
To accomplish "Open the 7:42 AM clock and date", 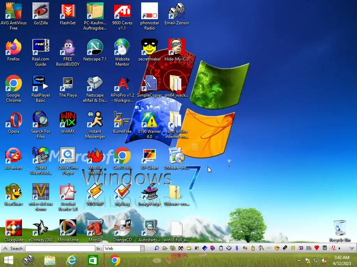I will coord(342,260).
